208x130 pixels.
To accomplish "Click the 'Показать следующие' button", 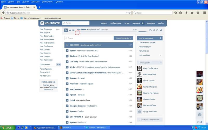I will (x=150, y=119).
